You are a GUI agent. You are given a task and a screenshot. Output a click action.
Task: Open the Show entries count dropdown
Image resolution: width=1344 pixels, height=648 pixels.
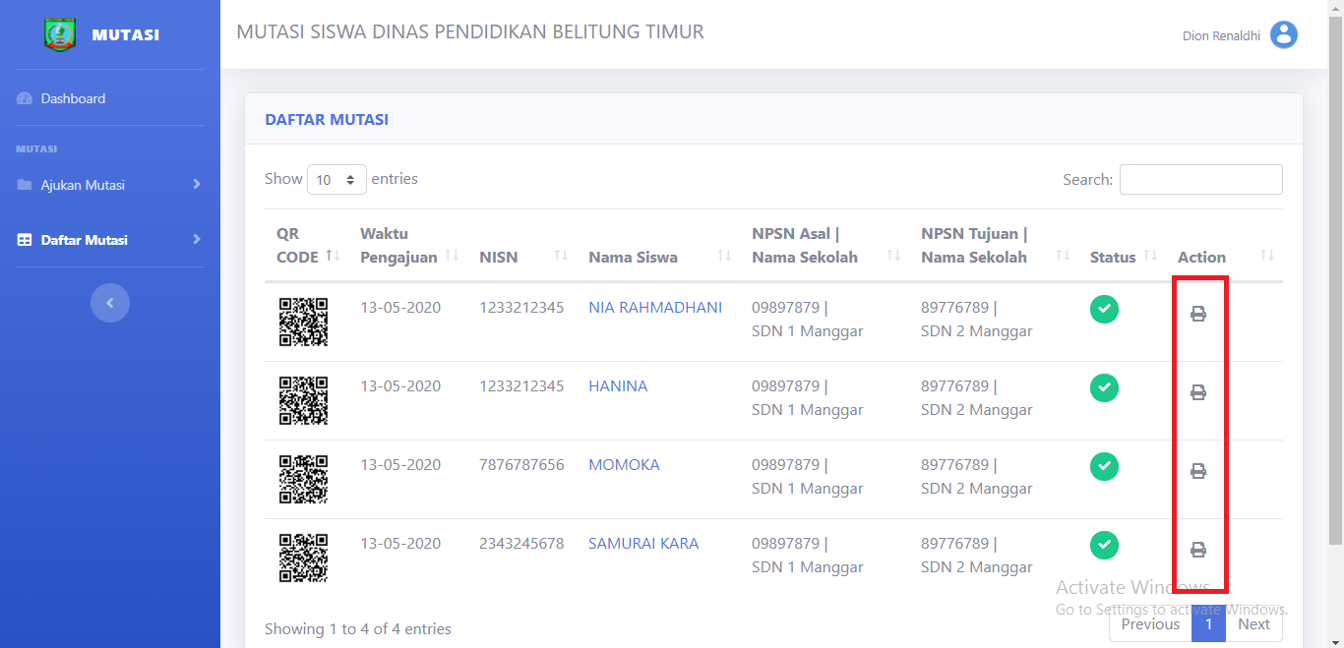[336, 180]
